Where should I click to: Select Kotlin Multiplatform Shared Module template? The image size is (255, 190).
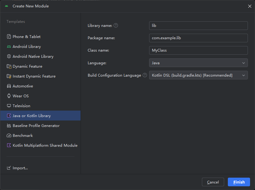pyautogui.click(x=45, y=146)
